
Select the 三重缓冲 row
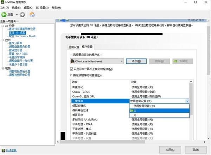pyautogui.click(x=100, y=101)
